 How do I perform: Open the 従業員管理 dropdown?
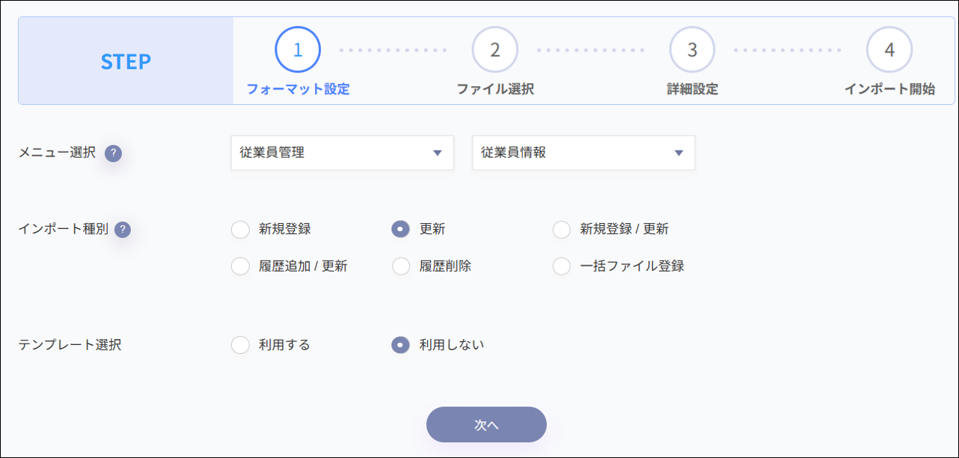coord(342,153)
